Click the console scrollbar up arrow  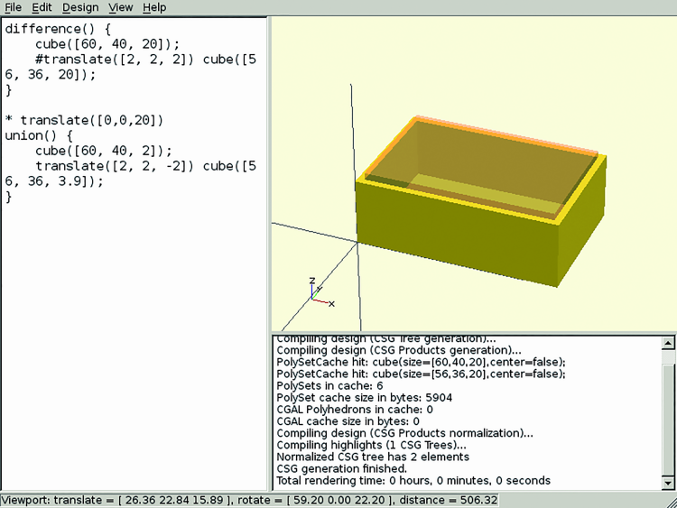tap(668, 343)
